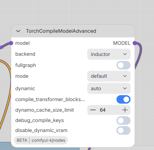Click the model input connector dot
Screen dimensions: 154x150
pyautogui.click(x=11, y=43)
